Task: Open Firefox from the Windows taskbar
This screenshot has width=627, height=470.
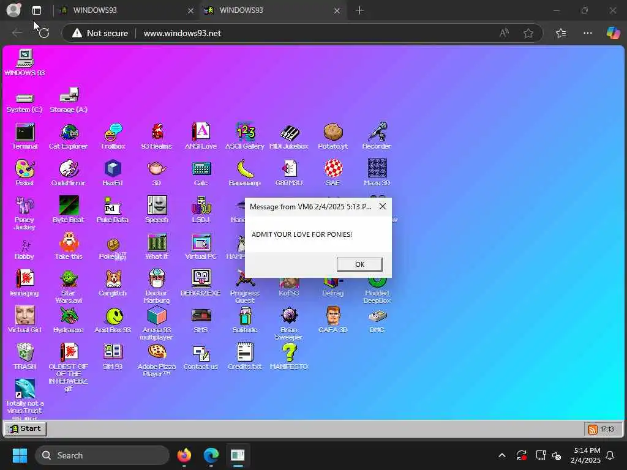Action: click(184, 455)
